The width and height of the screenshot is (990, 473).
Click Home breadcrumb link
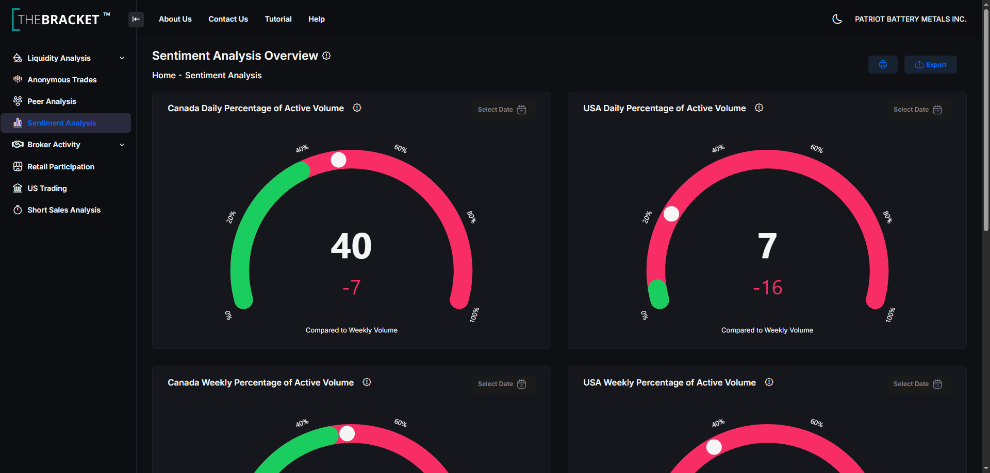coord(164,75)
